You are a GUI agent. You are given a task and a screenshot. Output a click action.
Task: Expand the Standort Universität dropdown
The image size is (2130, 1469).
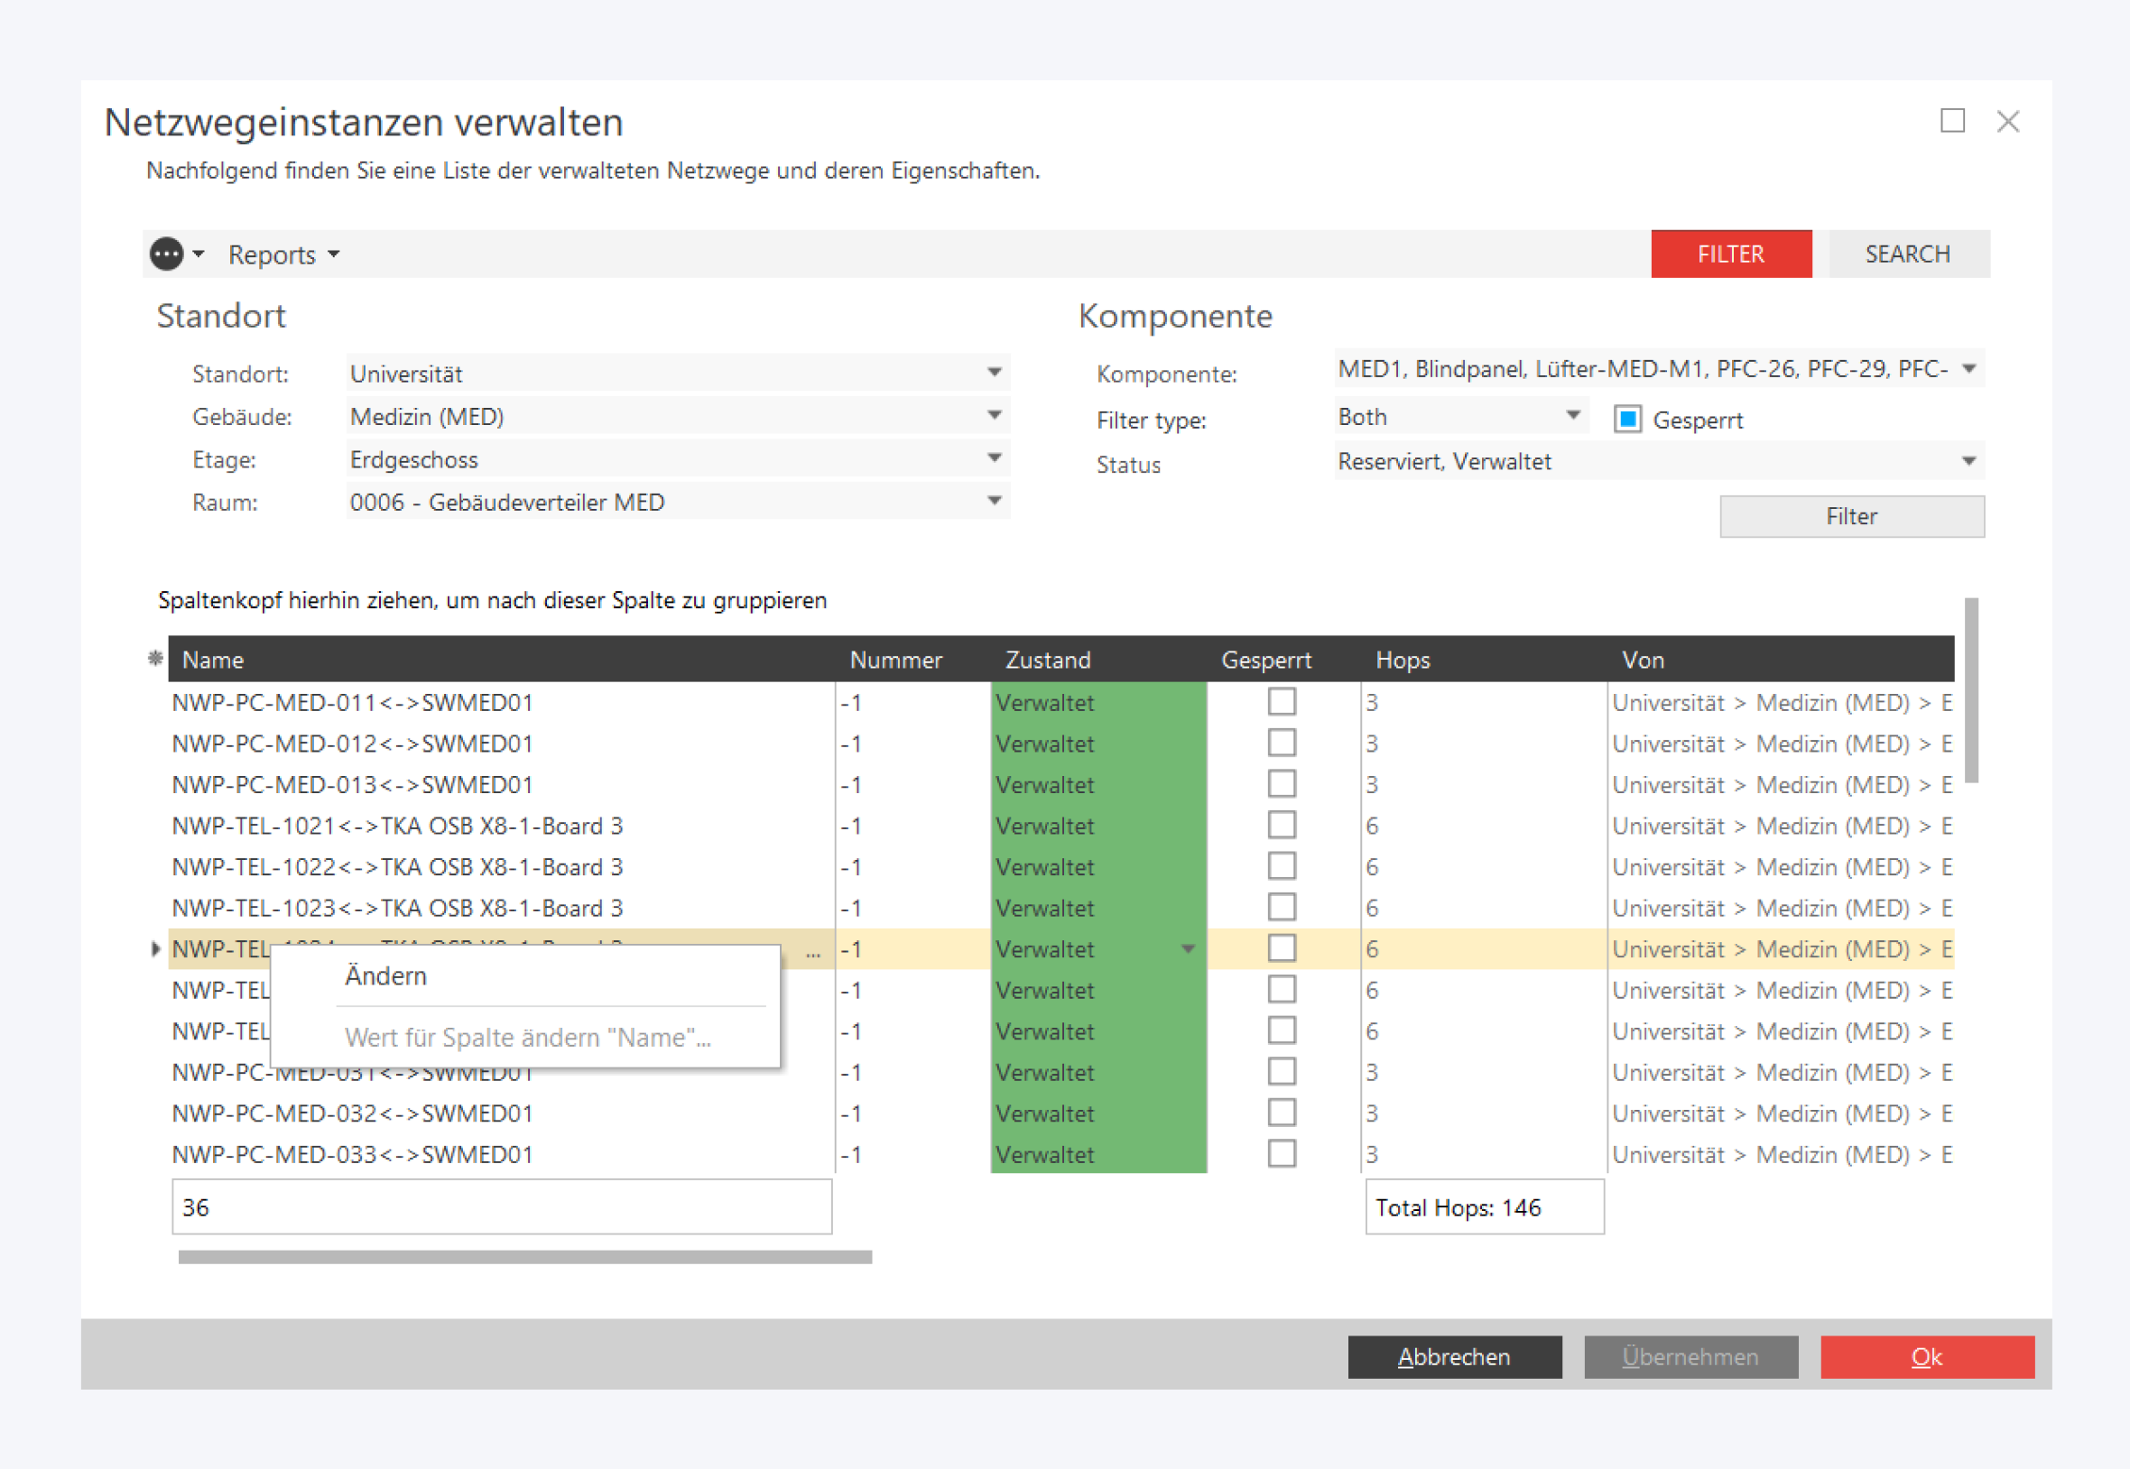(x=994, y=373)
